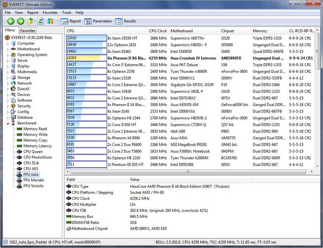Select CPU PhotoWorxx benchmark
Image resolution: width=323 pixels, height=248 pixels.
tap(38, 157)
